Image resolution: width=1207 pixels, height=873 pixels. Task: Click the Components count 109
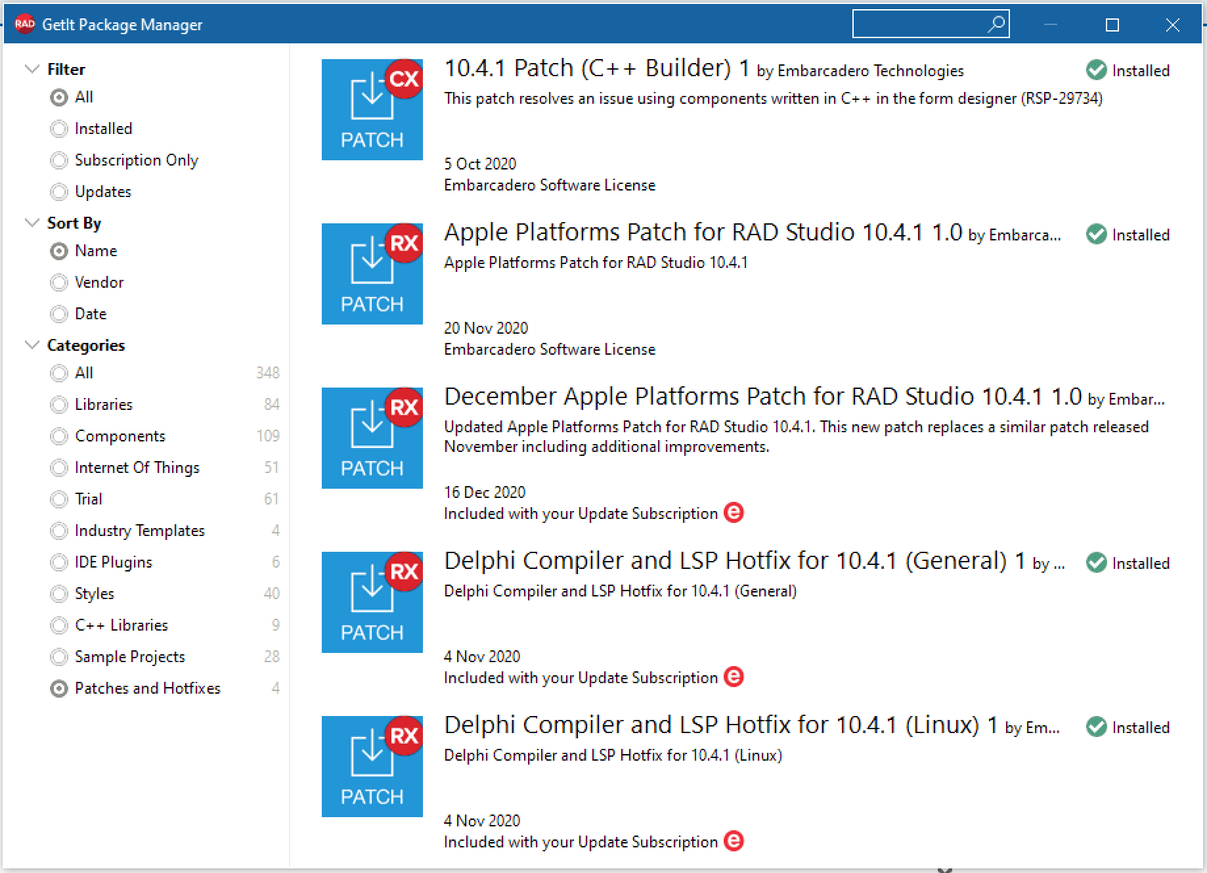(x=268, y=436)
